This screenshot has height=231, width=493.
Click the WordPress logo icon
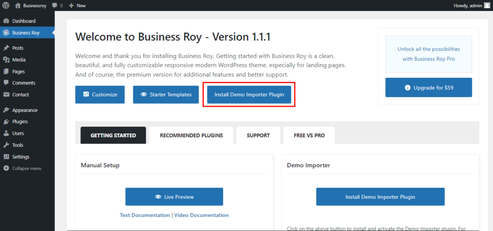click(6, 6)
